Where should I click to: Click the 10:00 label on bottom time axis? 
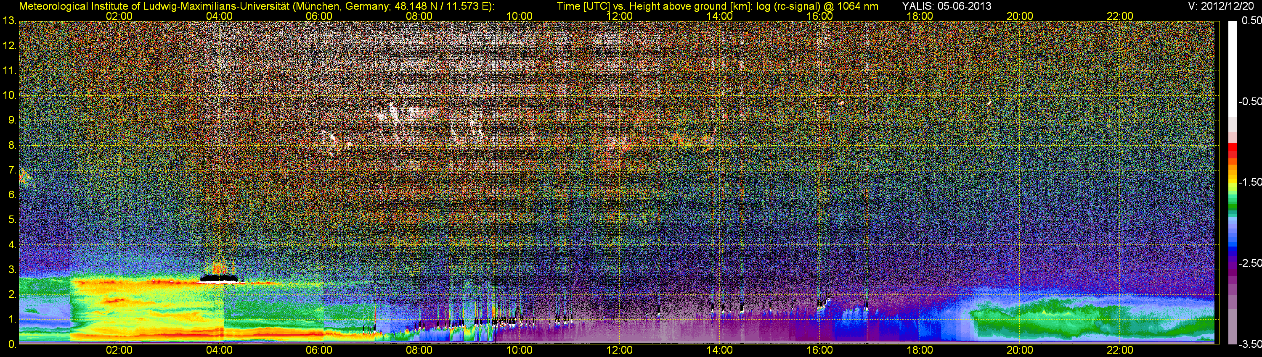(x=519, y=350)
